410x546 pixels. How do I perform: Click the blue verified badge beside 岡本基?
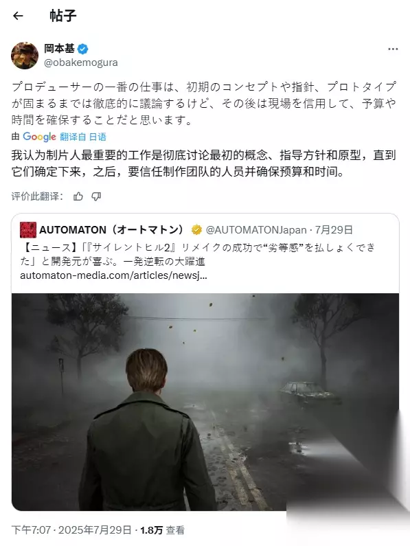(x=82, y=49)
